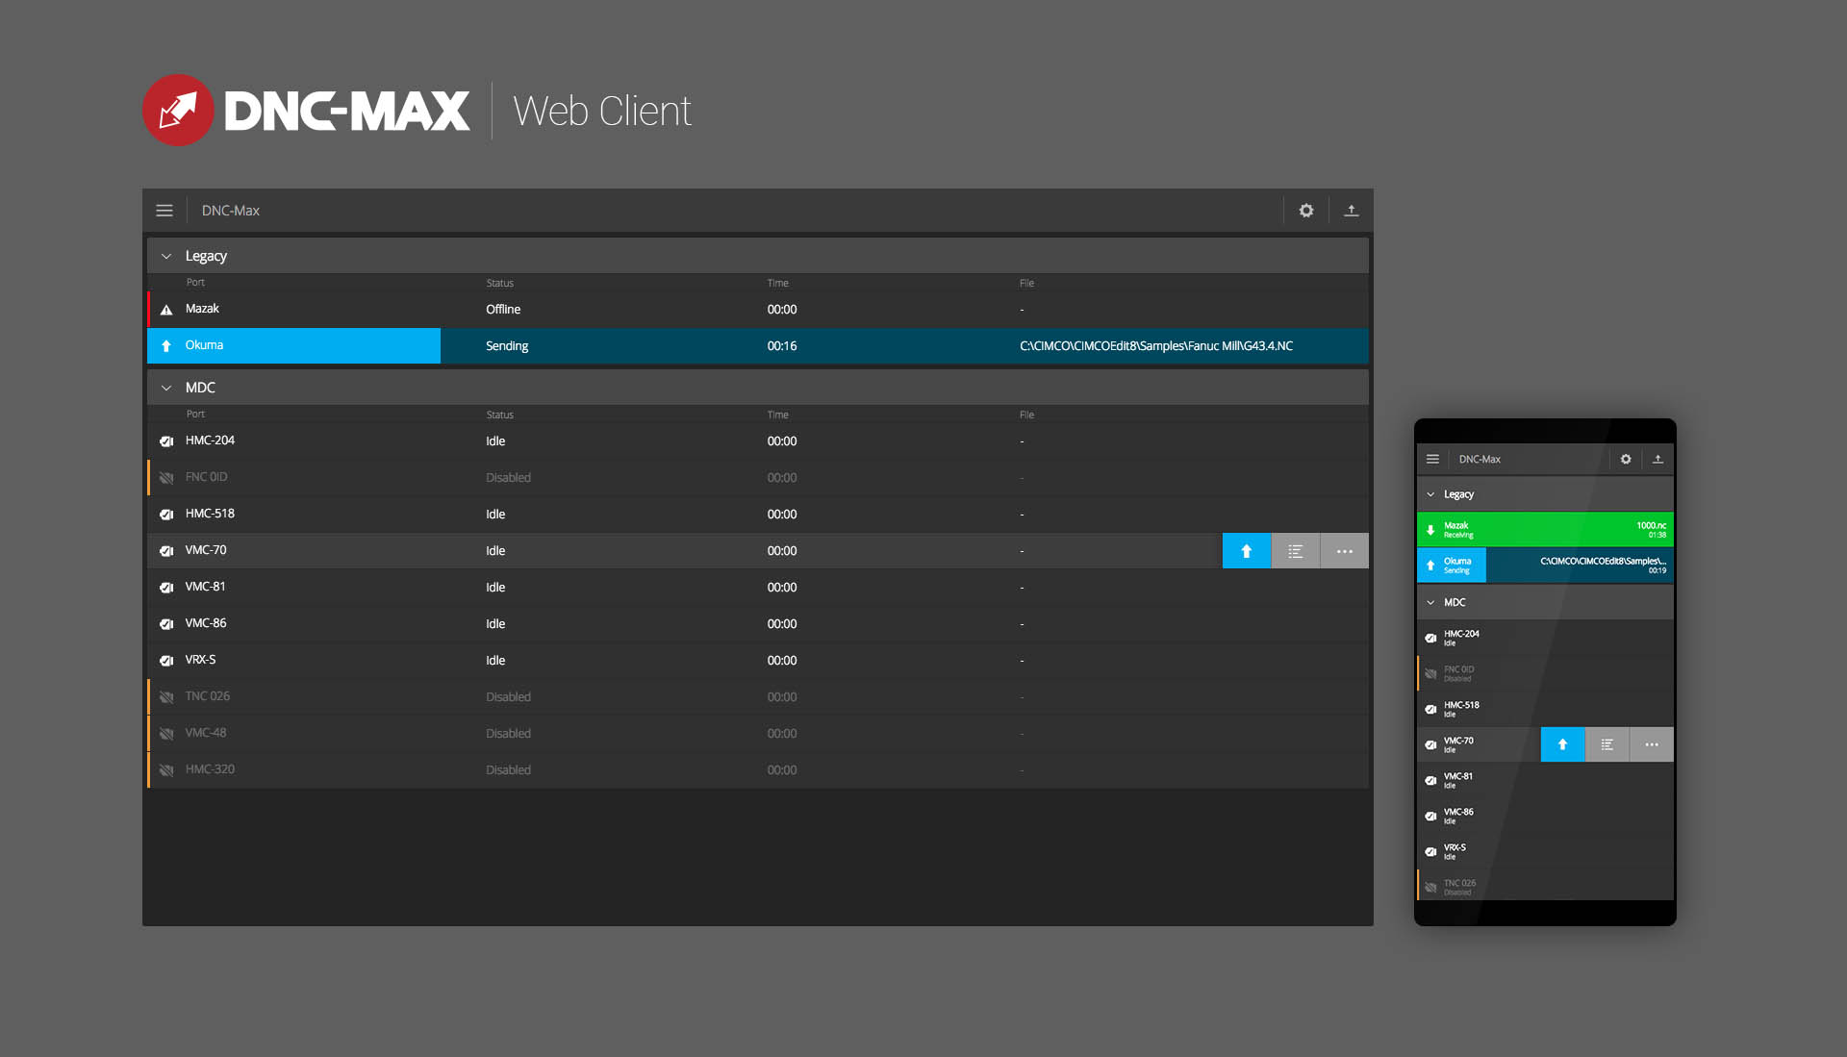This screenshot has width=1847, height=1057.
Task: Click blue send arrow on VMC-70 row
Action: (1246, 551)
